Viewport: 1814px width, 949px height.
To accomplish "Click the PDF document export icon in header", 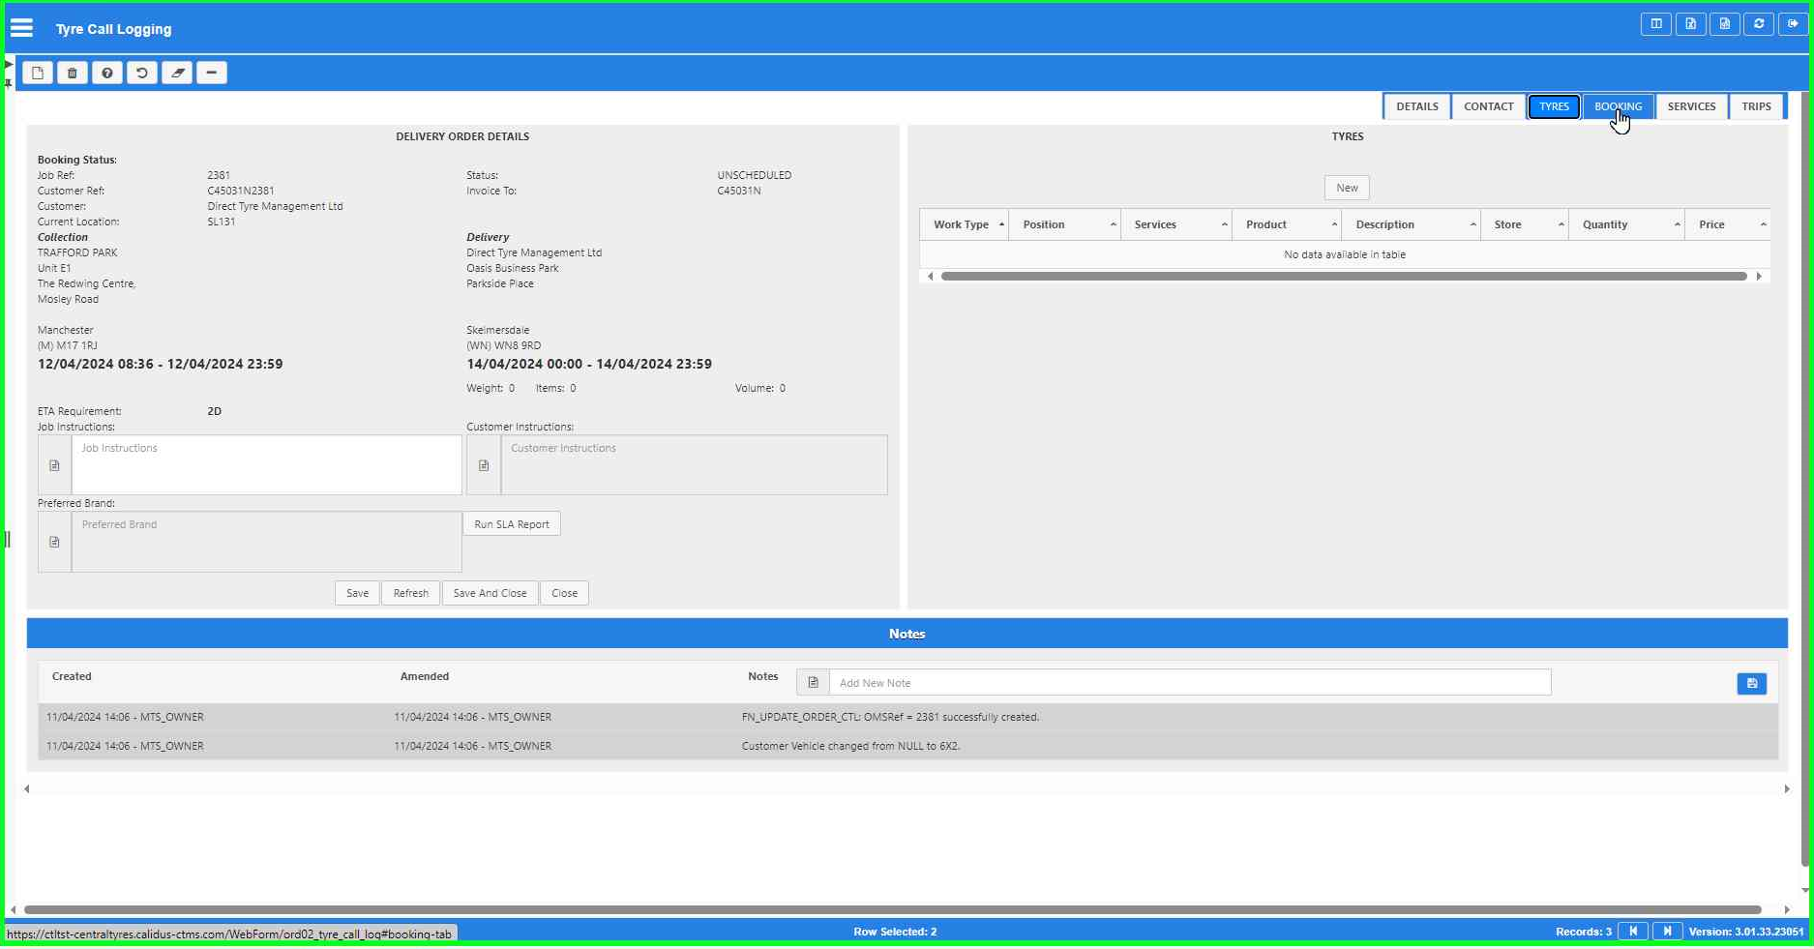I will 1725,24.
